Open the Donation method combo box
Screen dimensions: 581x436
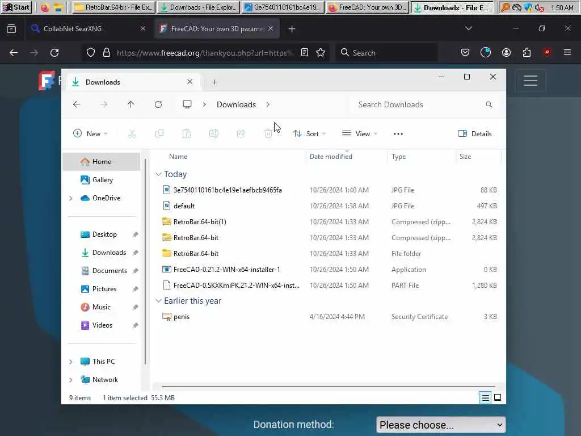[441, 425]
